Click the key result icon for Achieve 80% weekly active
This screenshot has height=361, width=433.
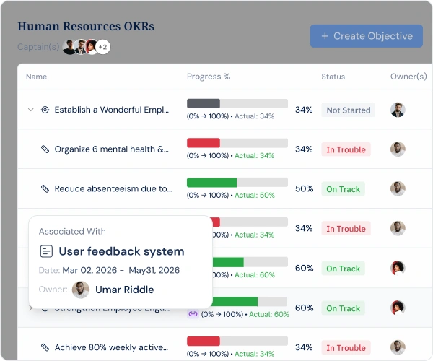[45, 347]
